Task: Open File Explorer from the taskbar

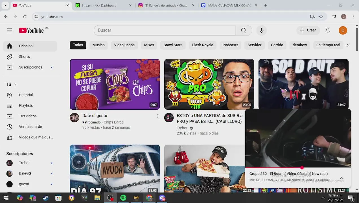Action: 97,198
